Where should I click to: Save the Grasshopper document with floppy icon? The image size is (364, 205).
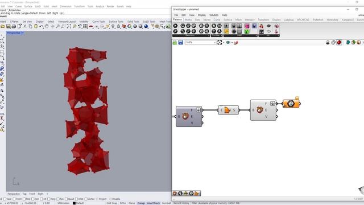181,43
